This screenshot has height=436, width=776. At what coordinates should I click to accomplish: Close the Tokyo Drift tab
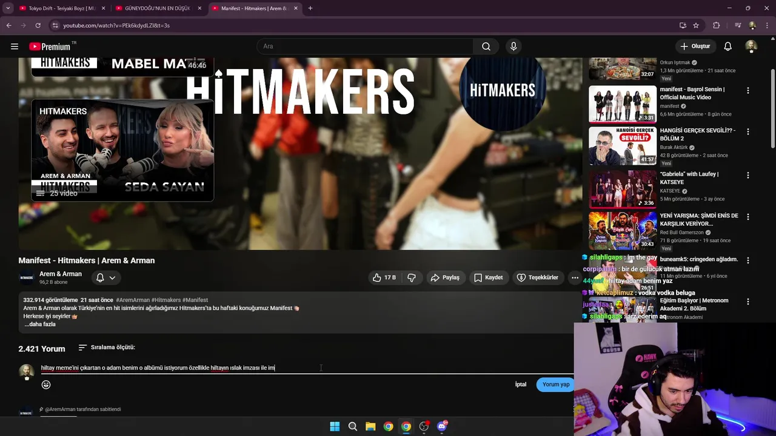(103, 8)
